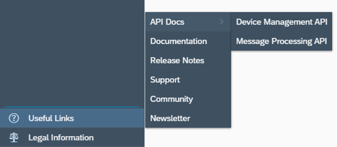The image size is (337, 147).
Task: Click the scales icon for Legal Information
Action: pos(14,137)
